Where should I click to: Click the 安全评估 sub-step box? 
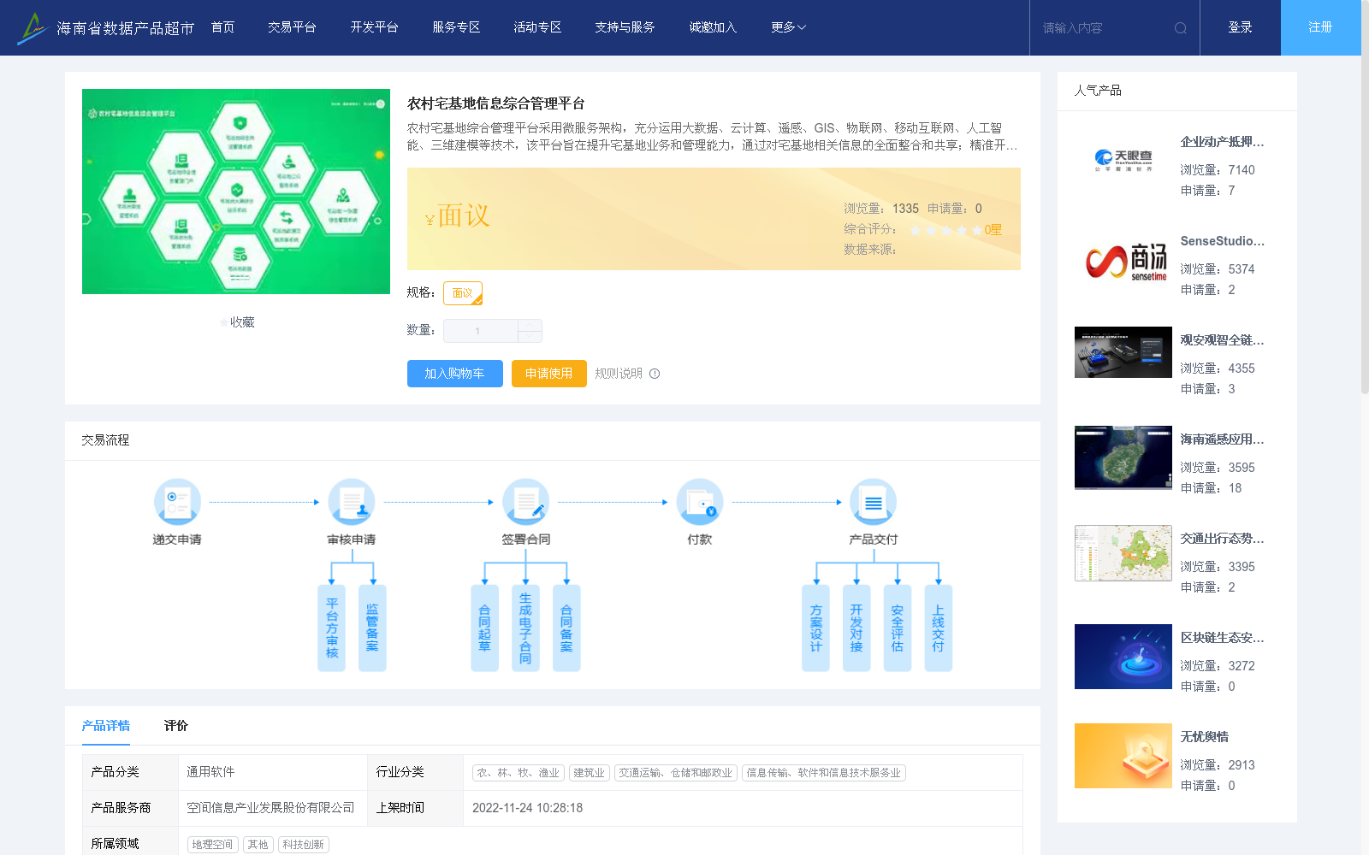pyautogui.click(x=898, y=628)
